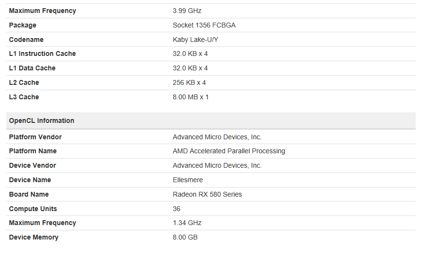Select the 8.00 GB device memory value
The width and height of the screenshot is (421, 254).
pyautogui.click(x=185, y=237)
